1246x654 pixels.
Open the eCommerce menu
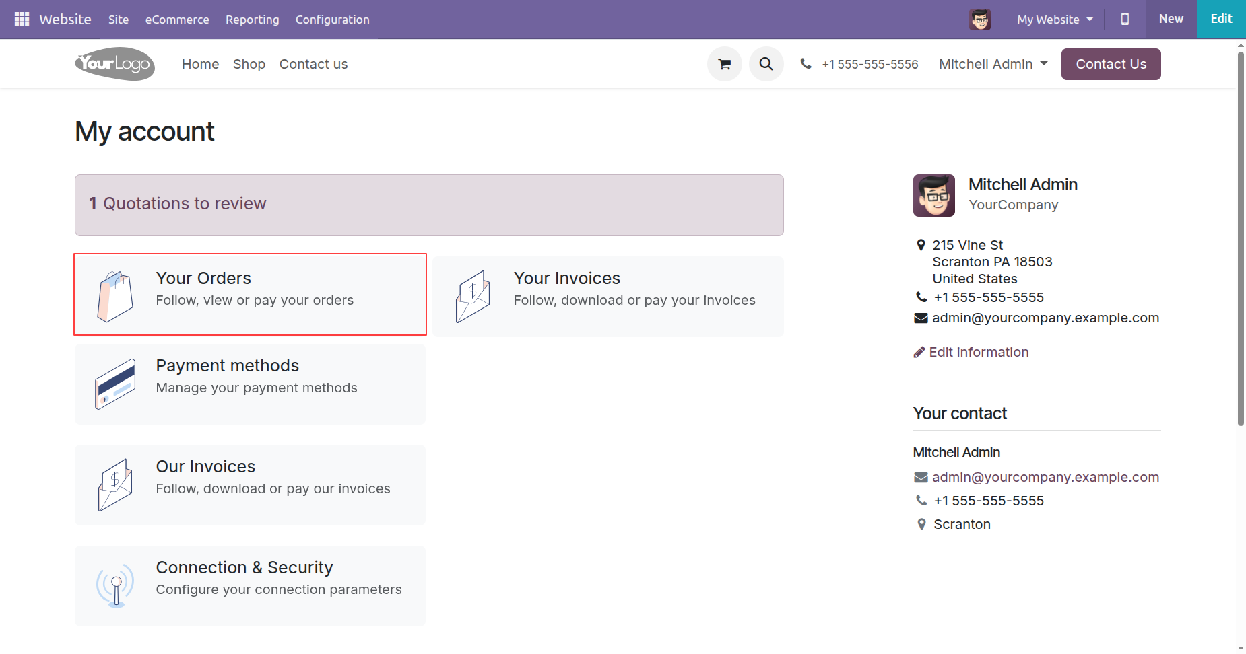point(177,20)
